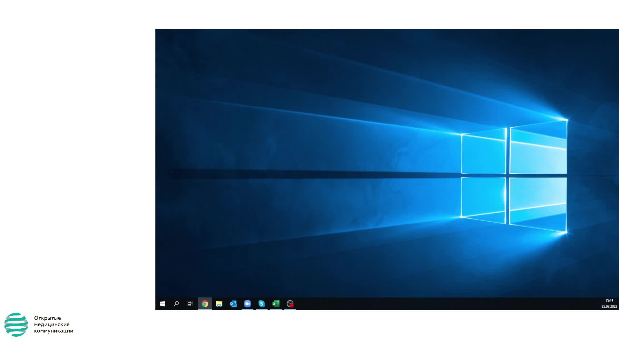Switch to Skype in the taskbar

coord(261,304)
